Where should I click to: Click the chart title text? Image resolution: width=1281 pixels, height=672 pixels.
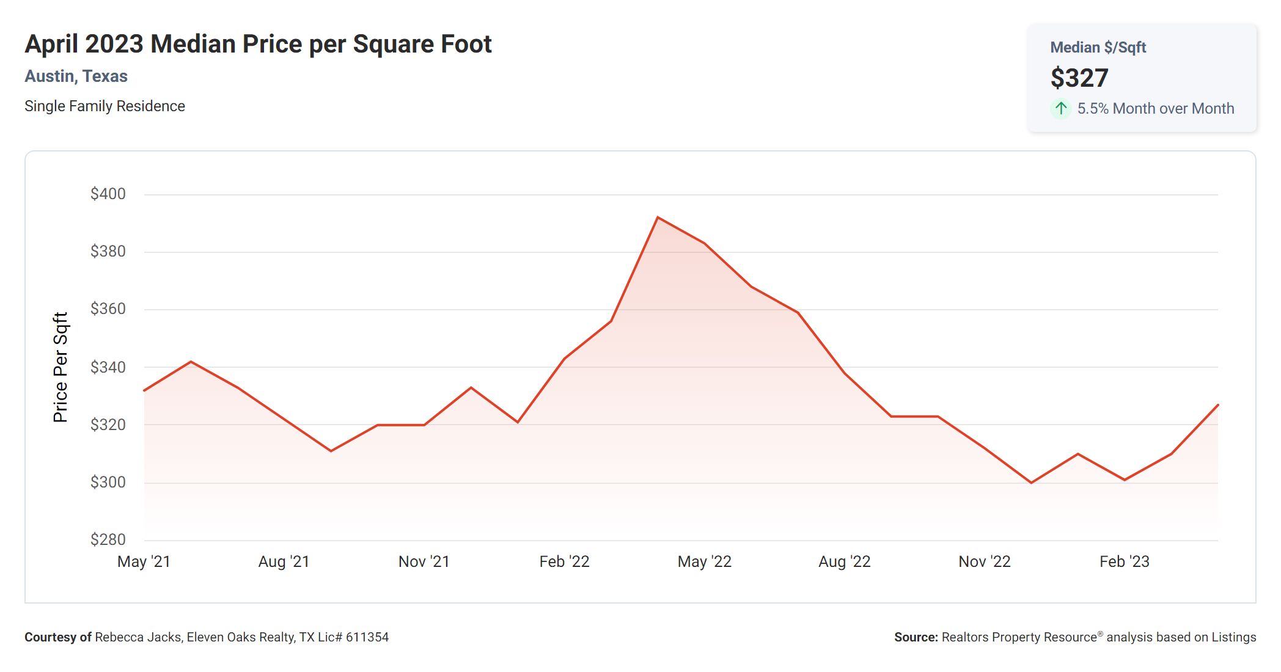pyautogui.click(x=258, y=44)
